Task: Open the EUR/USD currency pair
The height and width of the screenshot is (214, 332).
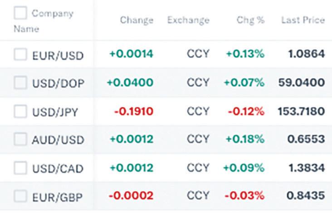Action: click(x=58, y=55)
